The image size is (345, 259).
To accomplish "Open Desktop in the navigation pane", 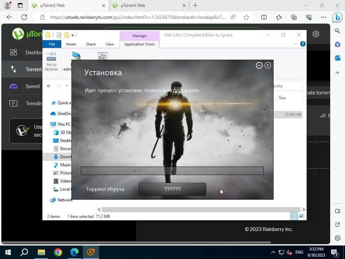I will [x=62, y=141].
